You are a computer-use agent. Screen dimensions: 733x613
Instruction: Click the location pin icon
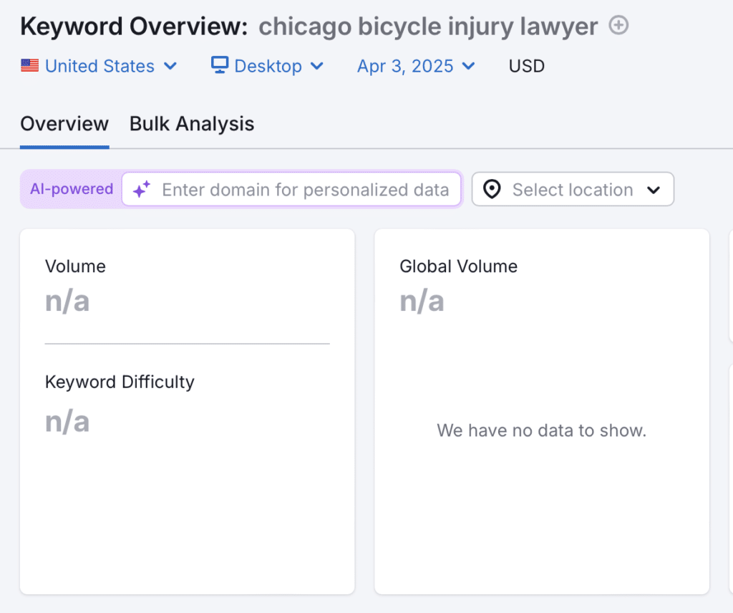492,190
